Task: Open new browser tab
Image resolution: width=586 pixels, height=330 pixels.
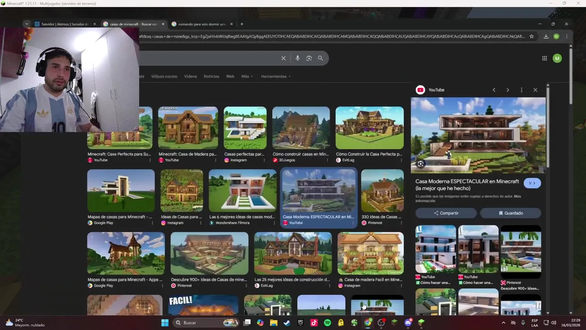Action: [242, 24]
